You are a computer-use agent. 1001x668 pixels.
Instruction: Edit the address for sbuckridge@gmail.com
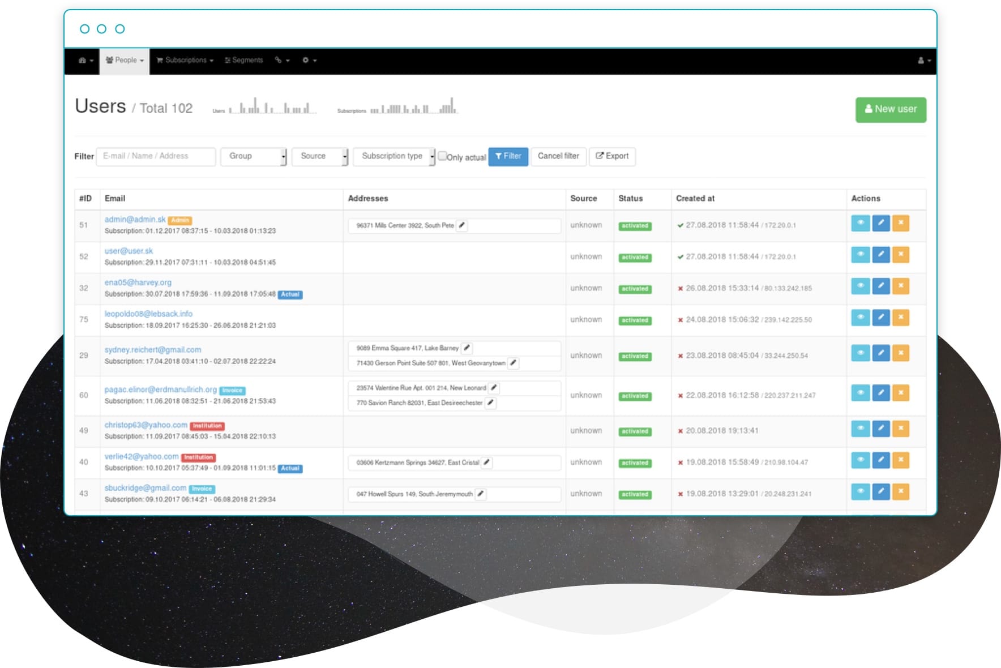coord(481,494)
